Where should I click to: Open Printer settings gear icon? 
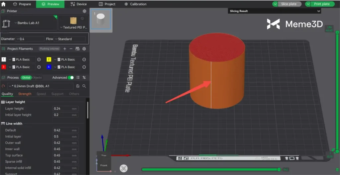(84, 11)
